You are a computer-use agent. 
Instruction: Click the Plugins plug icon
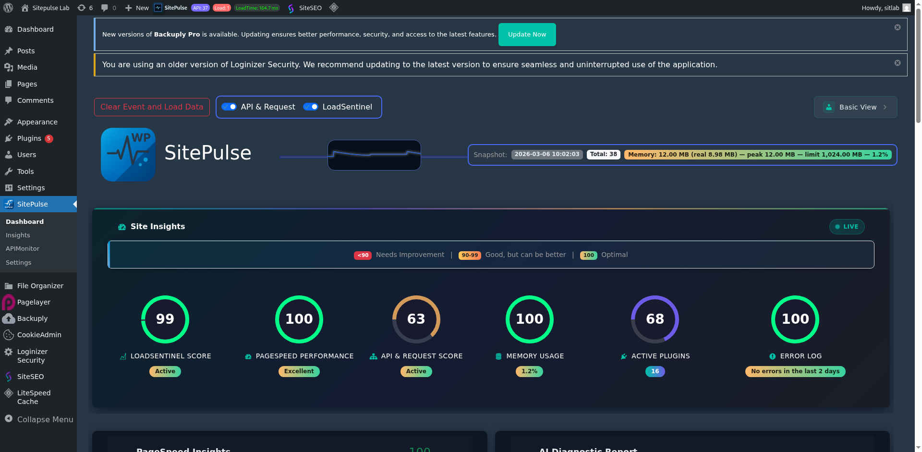click(9, 138)
